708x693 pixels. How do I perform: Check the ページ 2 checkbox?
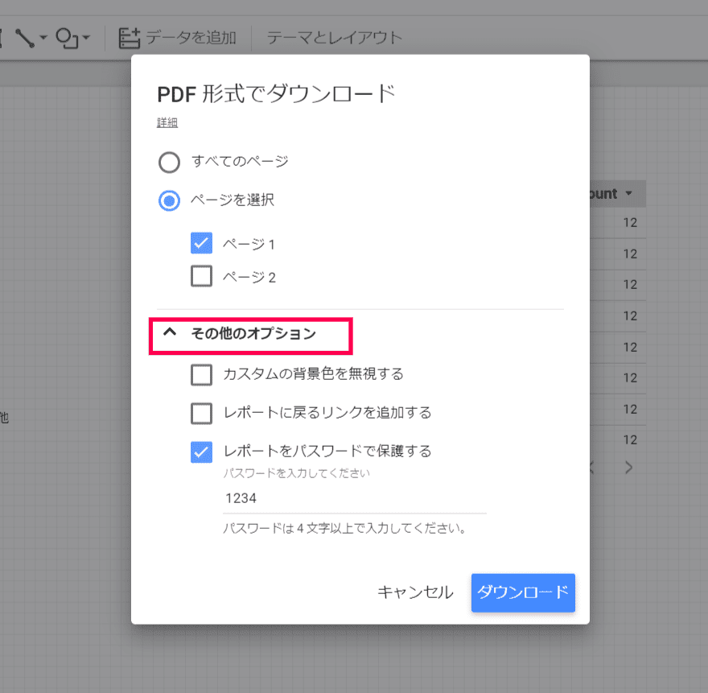click(201, 277)
